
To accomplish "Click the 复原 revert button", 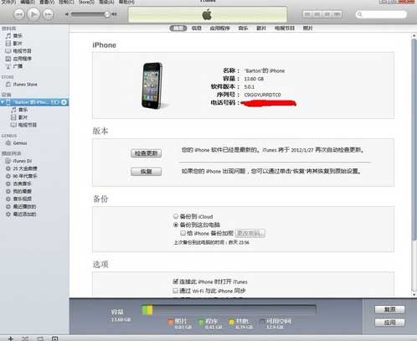I will pos(389,309).
